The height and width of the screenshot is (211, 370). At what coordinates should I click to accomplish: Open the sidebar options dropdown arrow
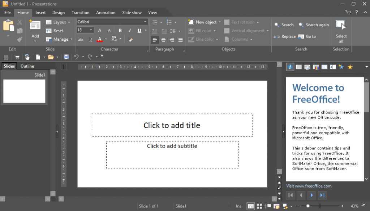366,67
